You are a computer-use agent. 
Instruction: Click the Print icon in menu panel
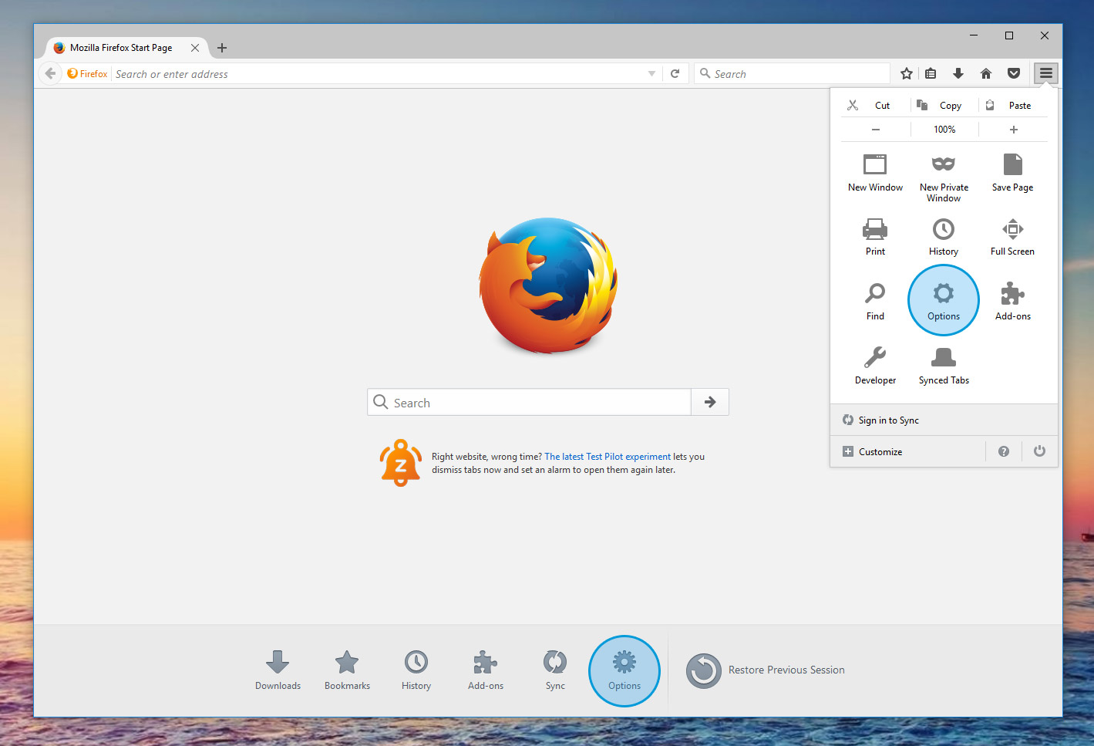coord(875,236)
